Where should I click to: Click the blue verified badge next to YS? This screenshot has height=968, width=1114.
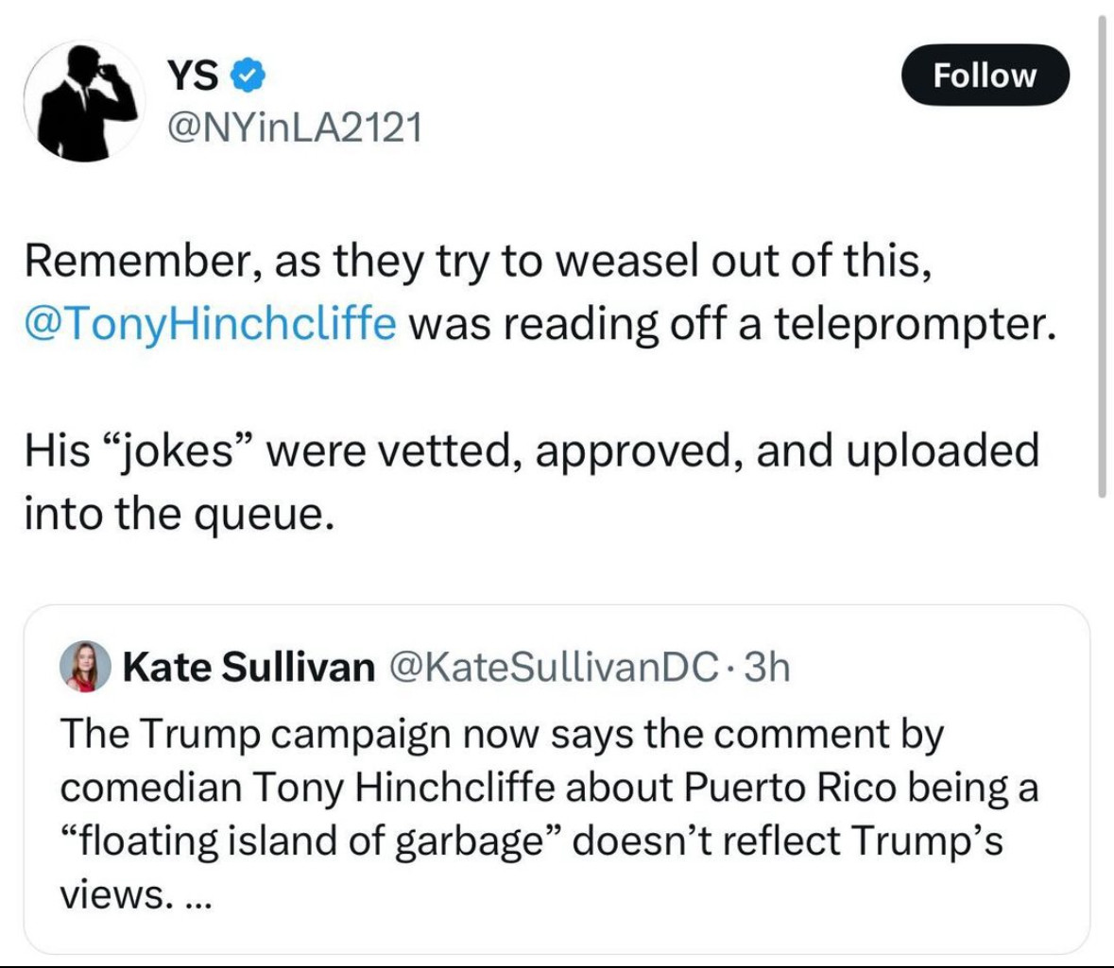tap(249, 76)
